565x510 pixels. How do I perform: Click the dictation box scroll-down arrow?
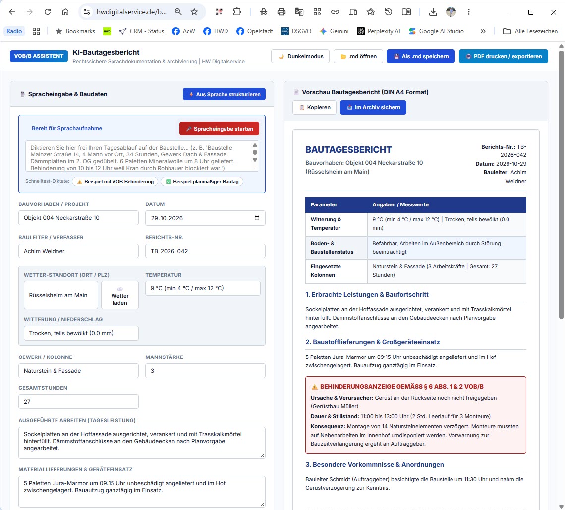(255, 160)
